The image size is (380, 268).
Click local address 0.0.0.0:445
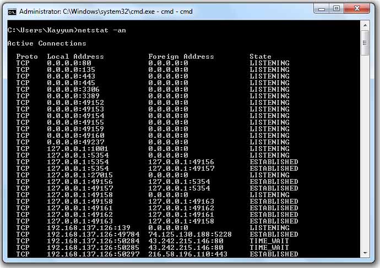(x=71, y=83)
